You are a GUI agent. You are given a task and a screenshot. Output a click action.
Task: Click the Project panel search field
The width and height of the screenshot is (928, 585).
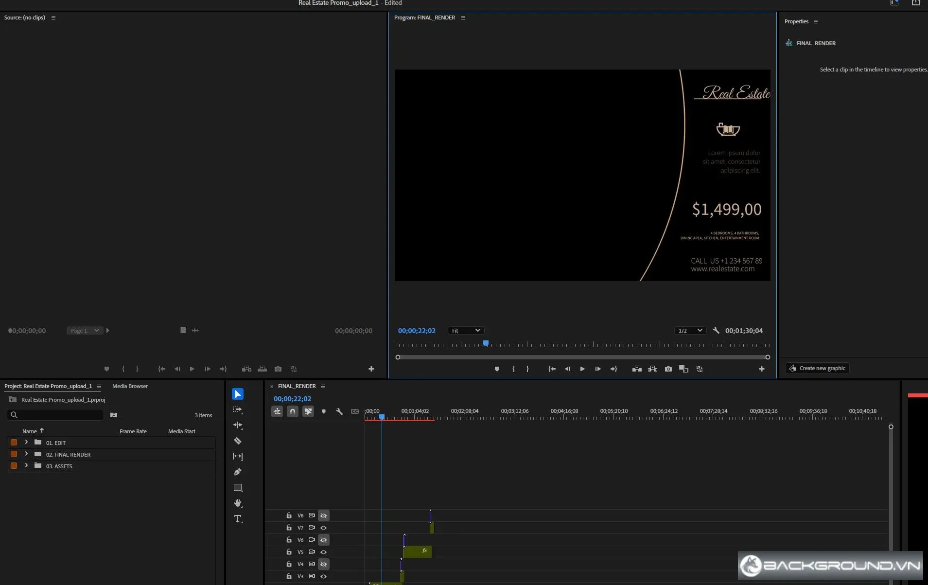tap(55, 415)
